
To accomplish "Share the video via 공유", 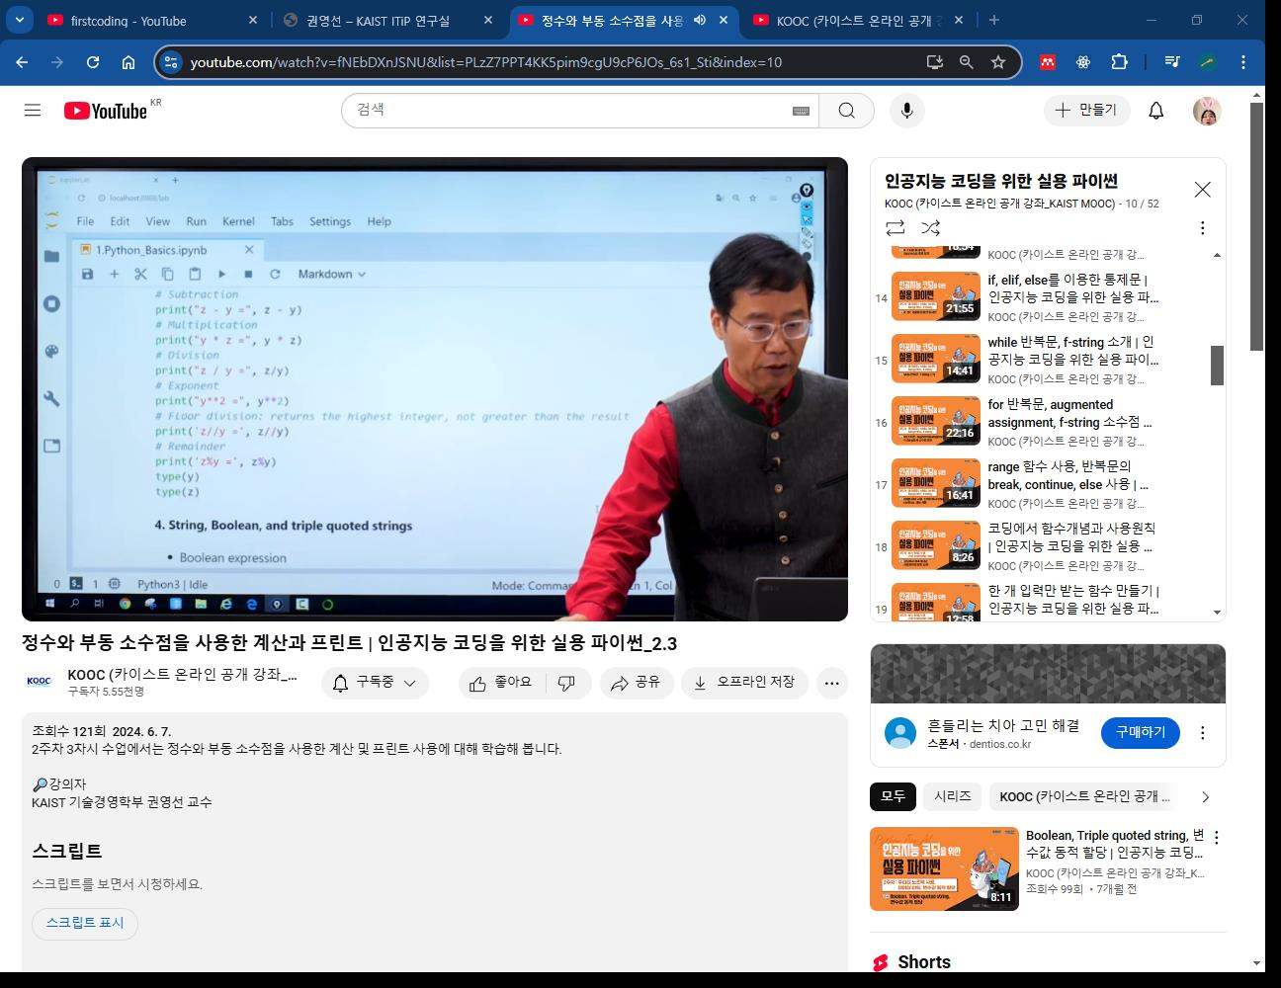I will click(636, 683).
